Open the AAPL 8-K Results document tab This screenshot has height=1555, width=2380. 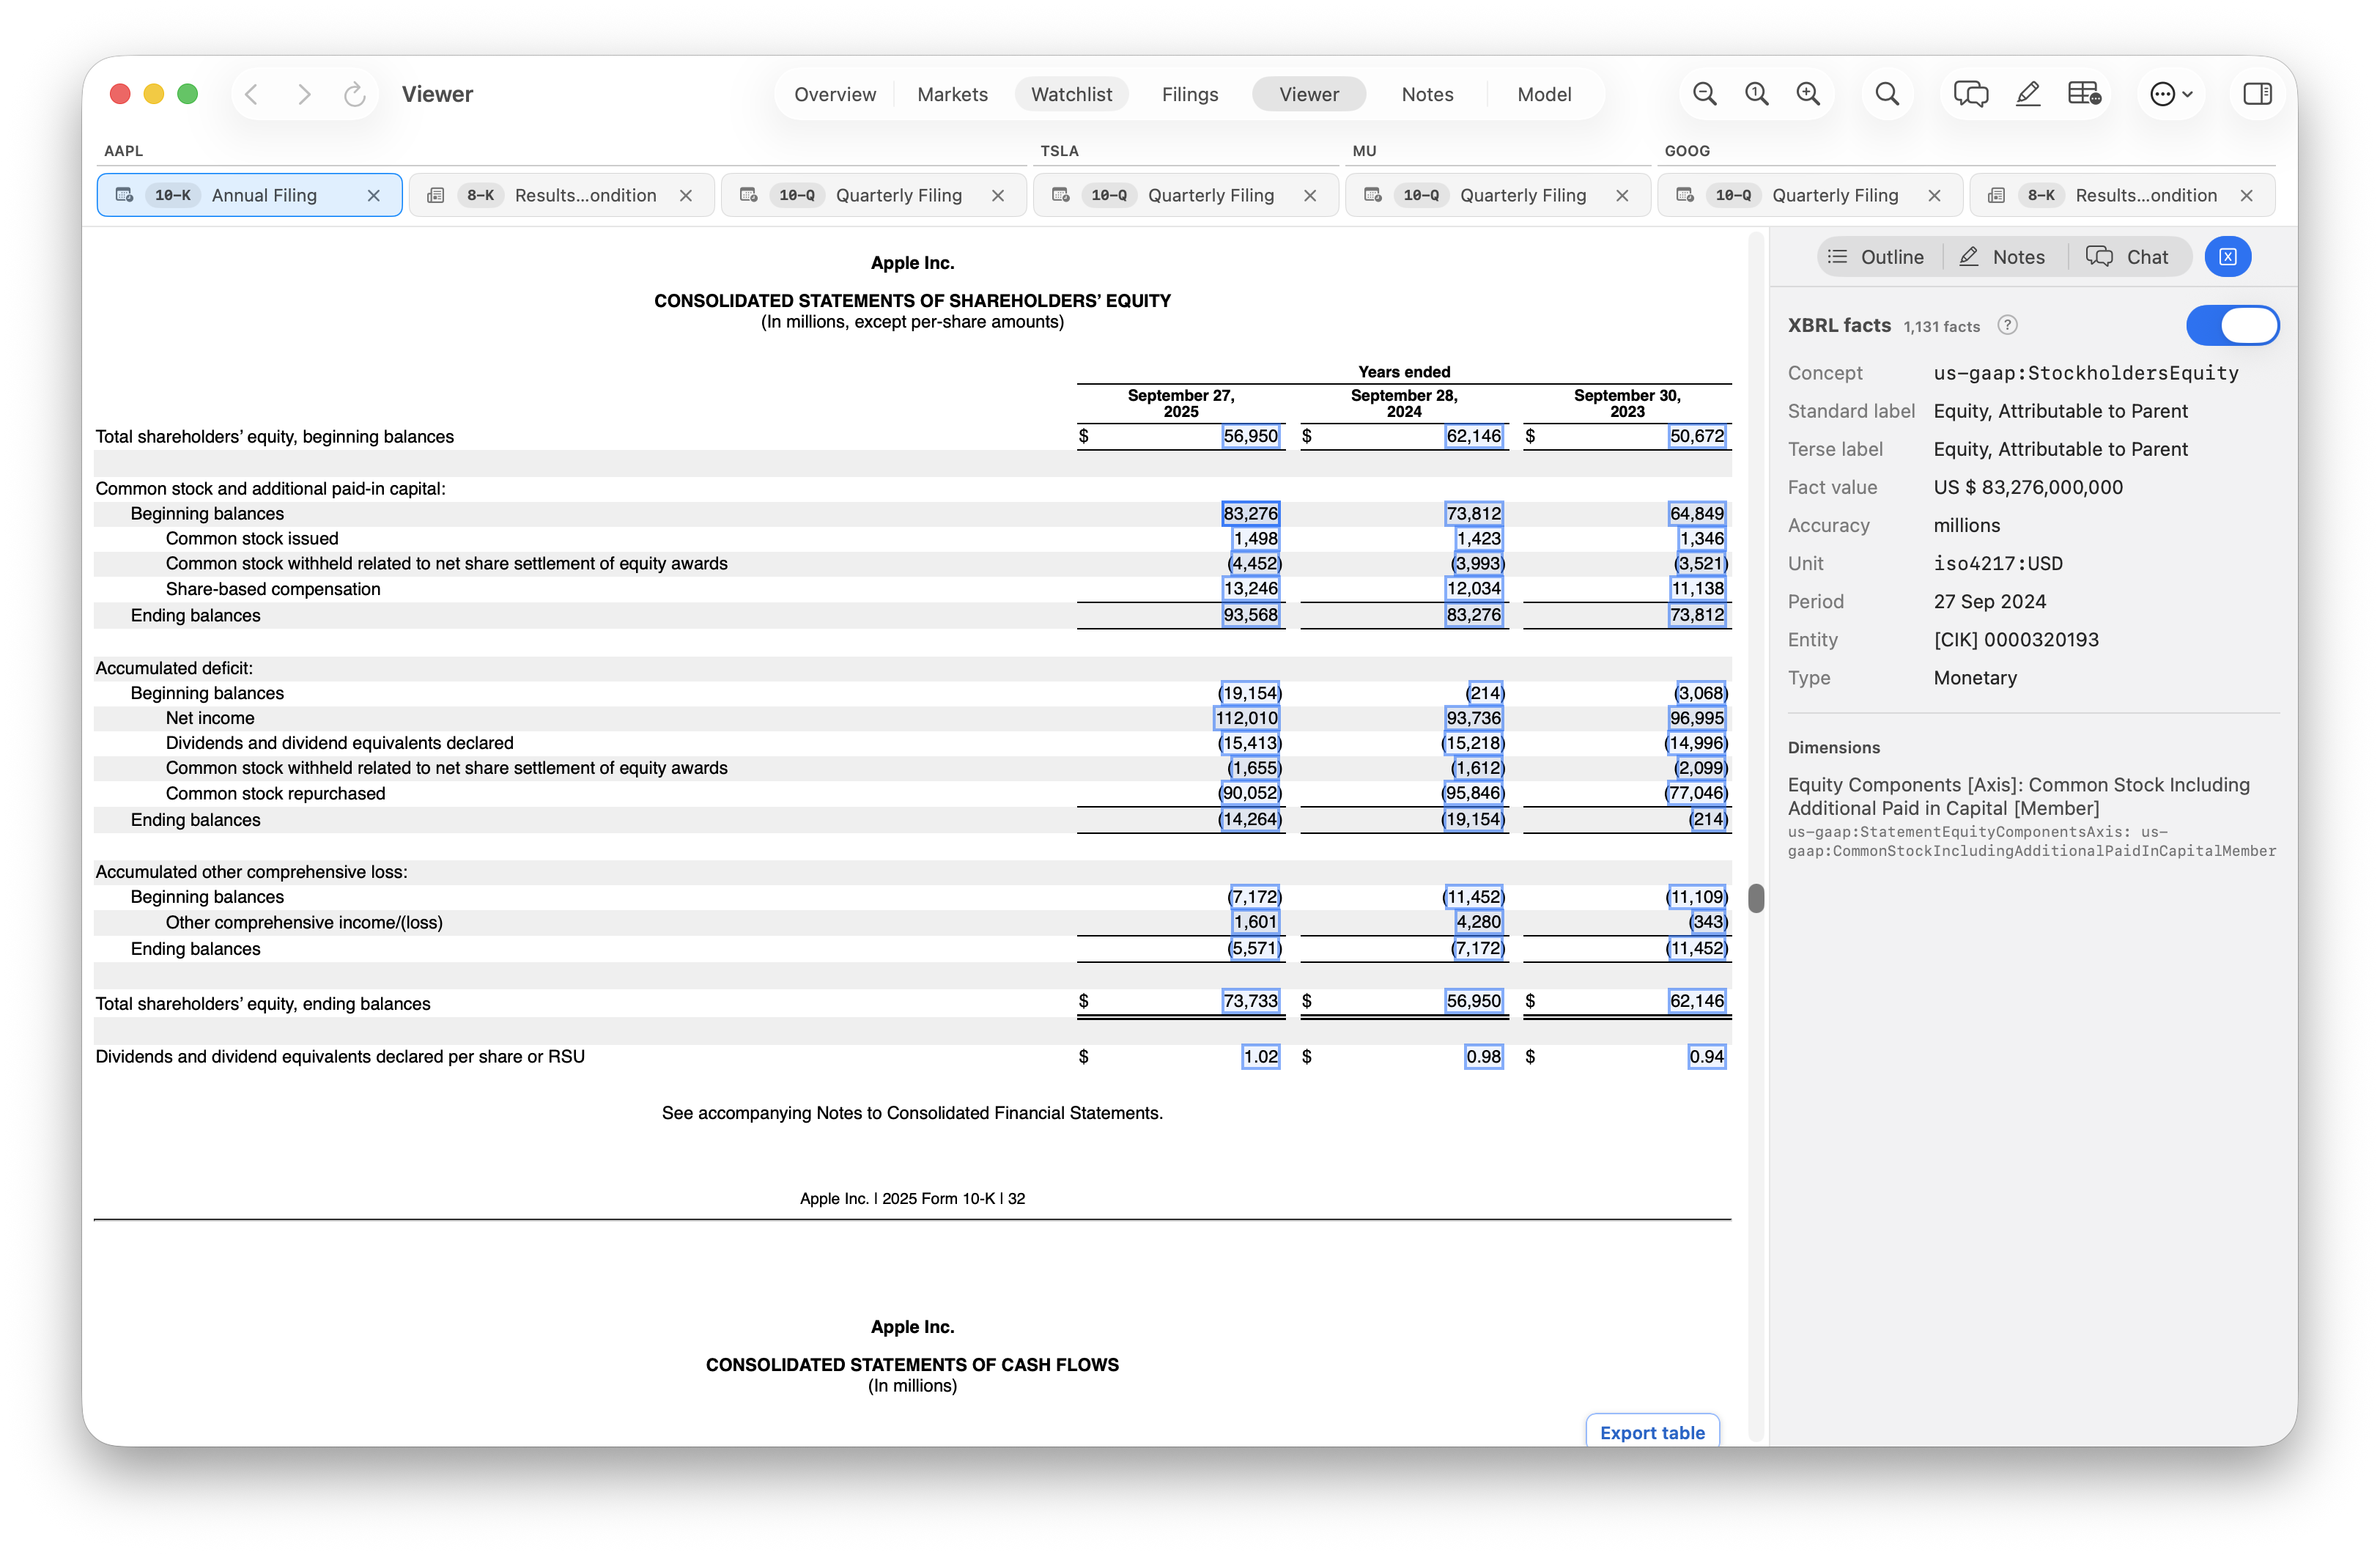562,195
